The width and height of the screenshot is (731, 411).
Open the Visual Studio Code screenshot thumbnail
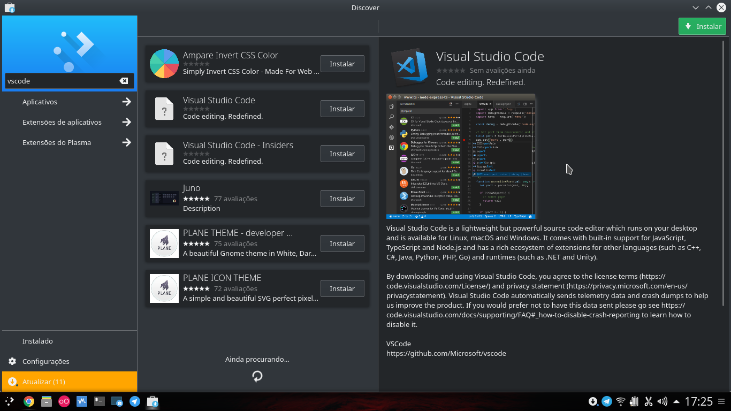[x=461, y=156]
